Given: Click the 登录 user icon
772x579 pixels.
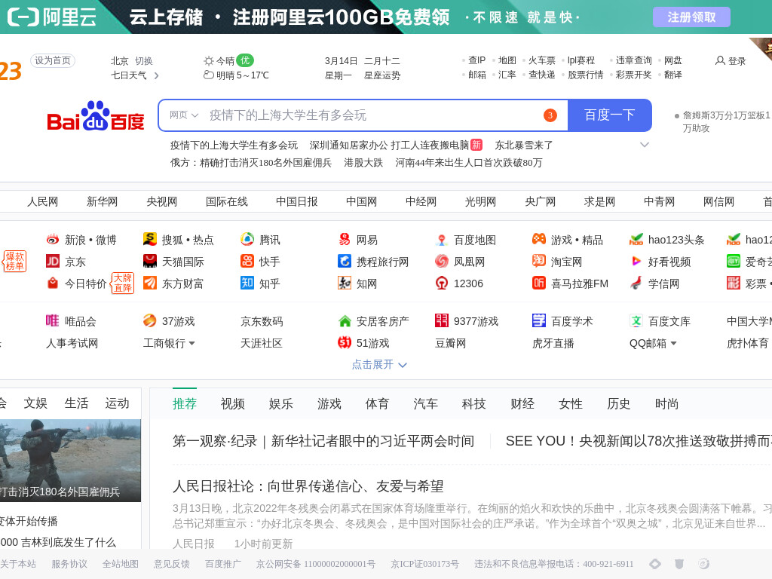Looking at the screenshot, I should click(720, 60).
